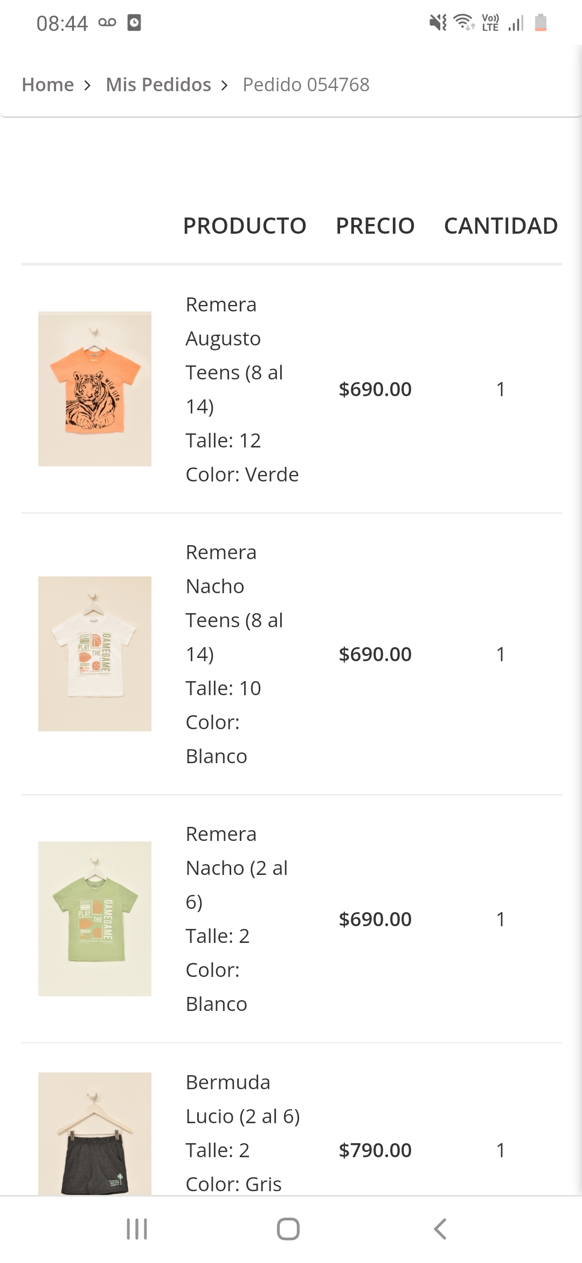Viewport: 582px width, 1263px height.
Task: Open orange tiger Remera Augusto thumbnail
Action: click(95, 389)
